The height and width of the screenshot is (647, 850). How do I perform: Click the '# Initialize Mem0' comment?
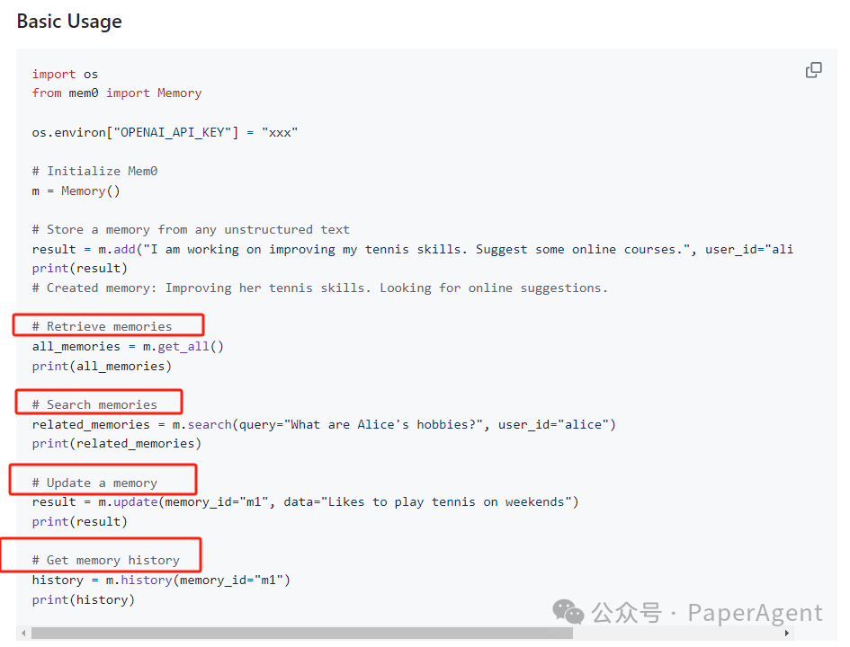click(x=94, y=171)
